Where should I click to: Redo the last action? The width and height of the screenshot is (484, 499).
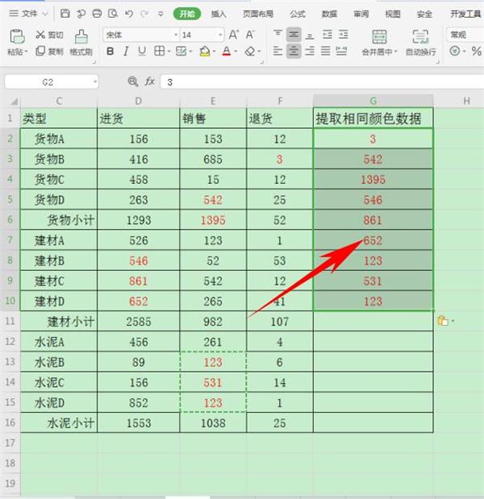click(x=144, y=14)
